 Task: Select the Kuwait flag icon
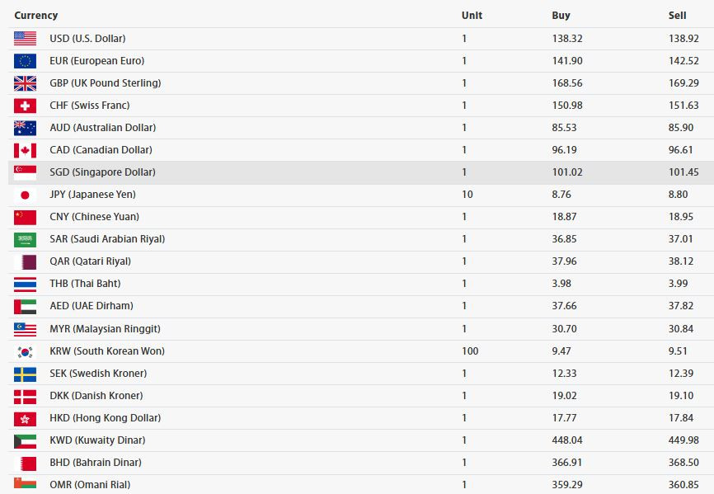pyautogui.click(x=25, y=440)
